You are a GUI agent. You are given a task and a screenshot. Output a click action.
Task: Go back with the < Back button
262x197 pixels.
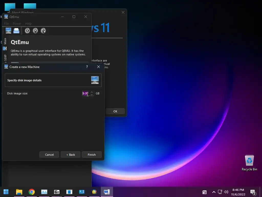[x=71, y=155]
